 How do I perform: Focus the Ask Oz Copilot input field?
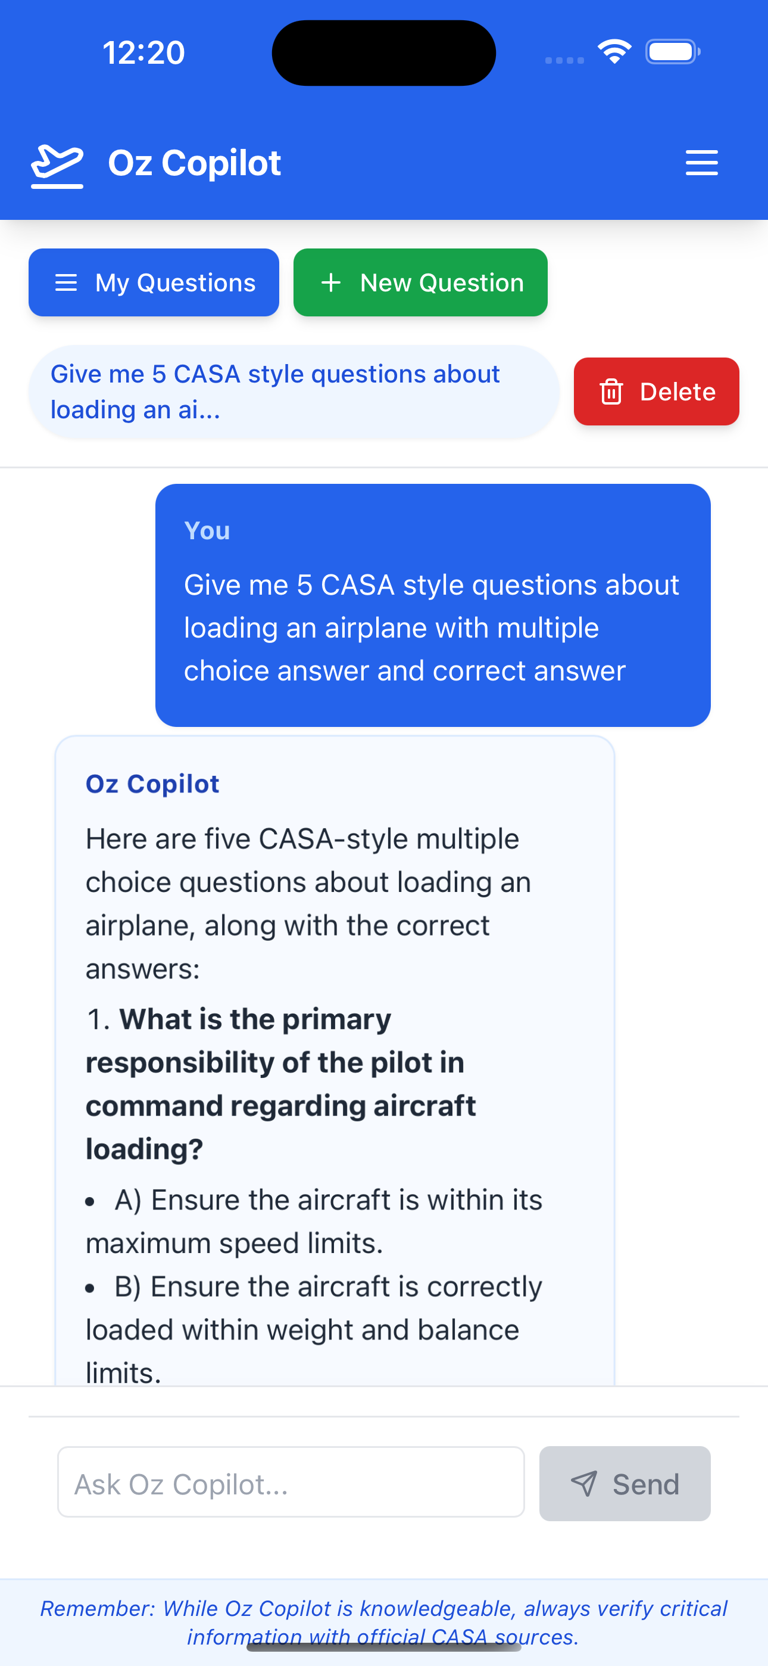click(291, 1482)
